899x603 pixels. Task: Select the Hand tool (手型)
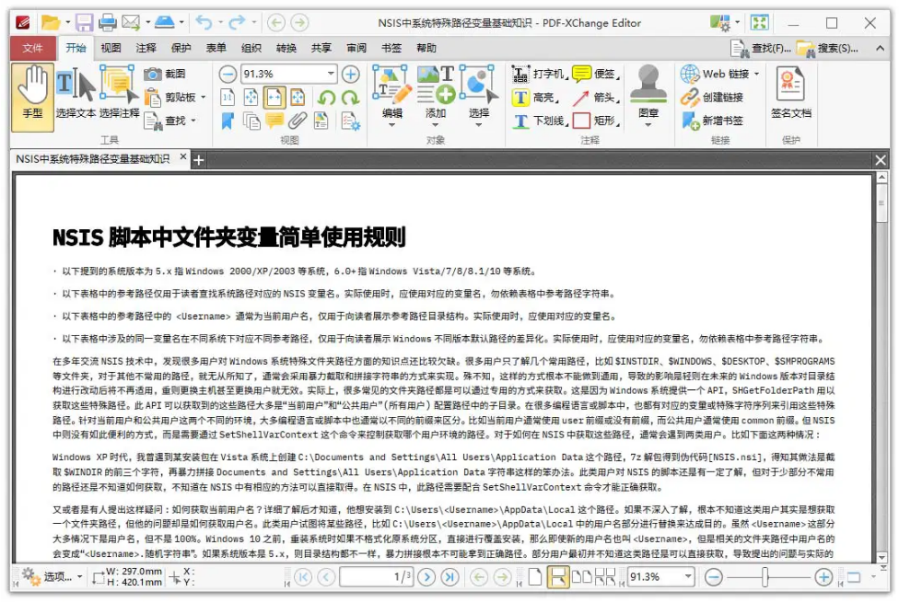tap(32, 92)
